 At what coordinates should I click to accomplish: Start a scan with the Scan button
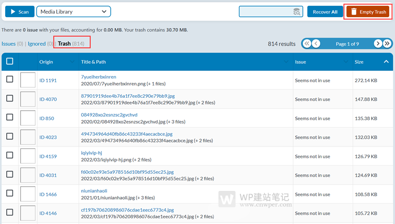click(x=19, y=12)
